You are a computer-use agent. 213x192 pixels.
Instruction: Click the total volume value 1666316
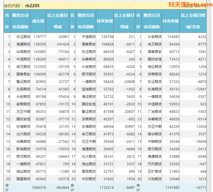[39, 187]
